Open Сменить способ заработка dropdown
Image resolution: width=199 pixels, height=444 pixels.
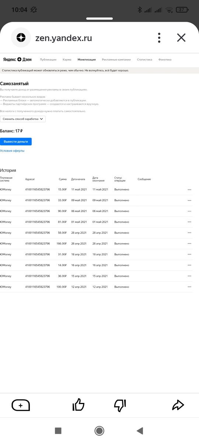click(23, 119)
